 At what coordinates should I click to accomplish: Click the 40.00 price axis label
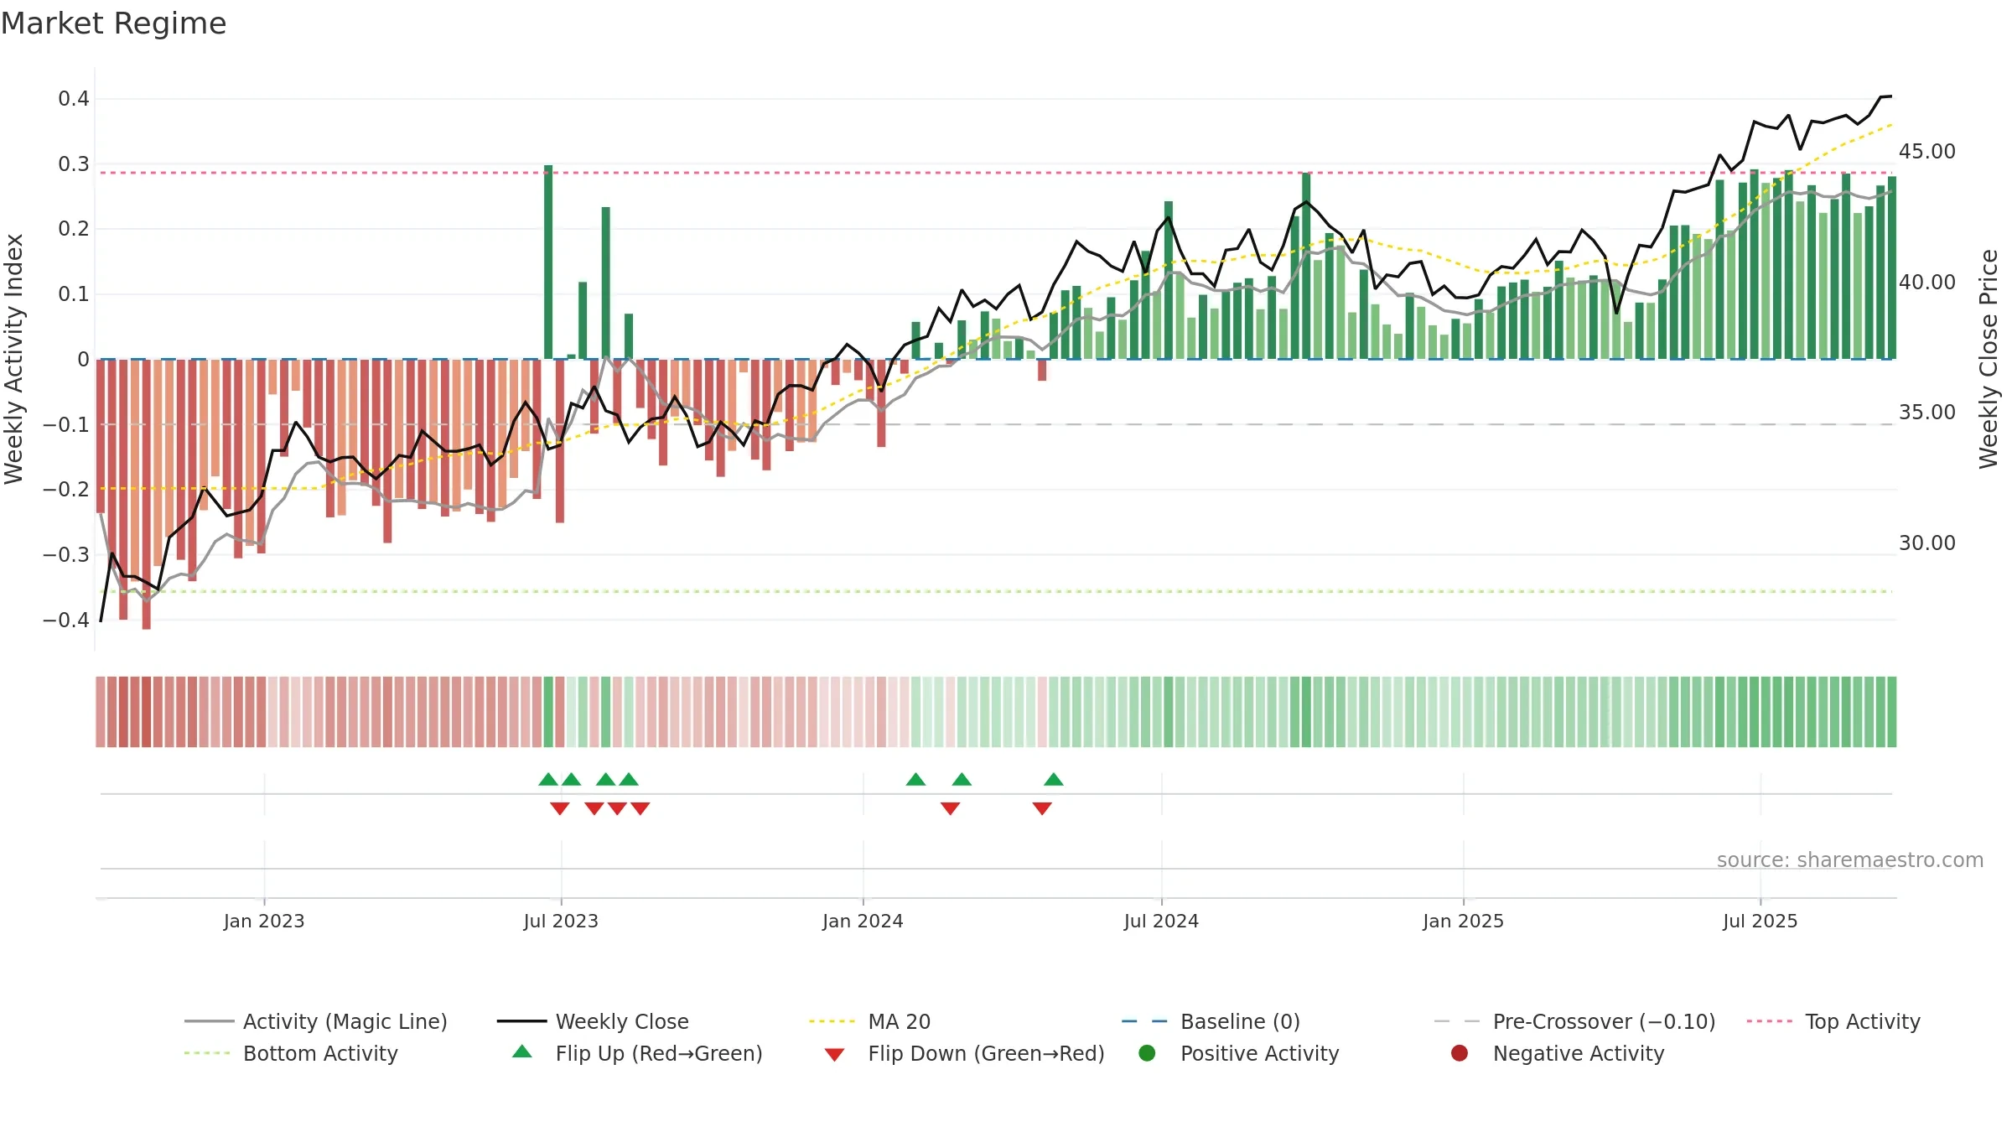(x=1926, y=283)
